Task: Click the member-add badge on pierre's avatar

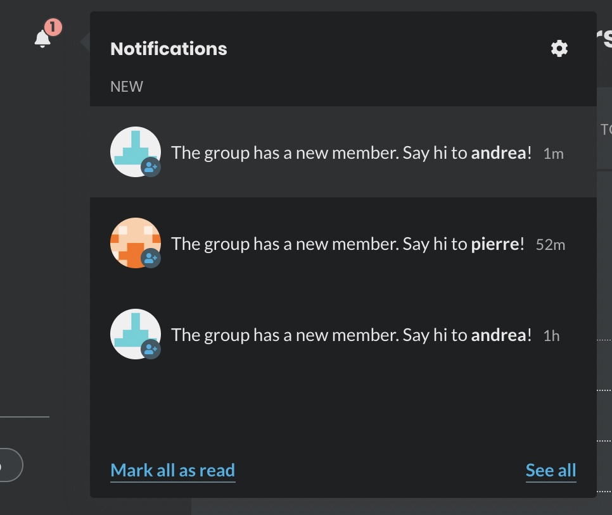Action: (x=150, y=257)
